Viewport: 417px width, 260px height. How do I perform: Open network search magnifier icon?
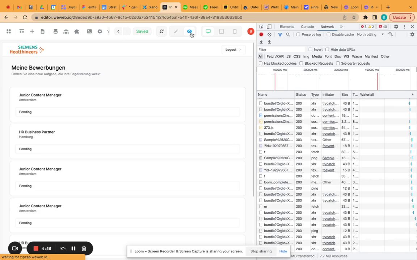288,35
